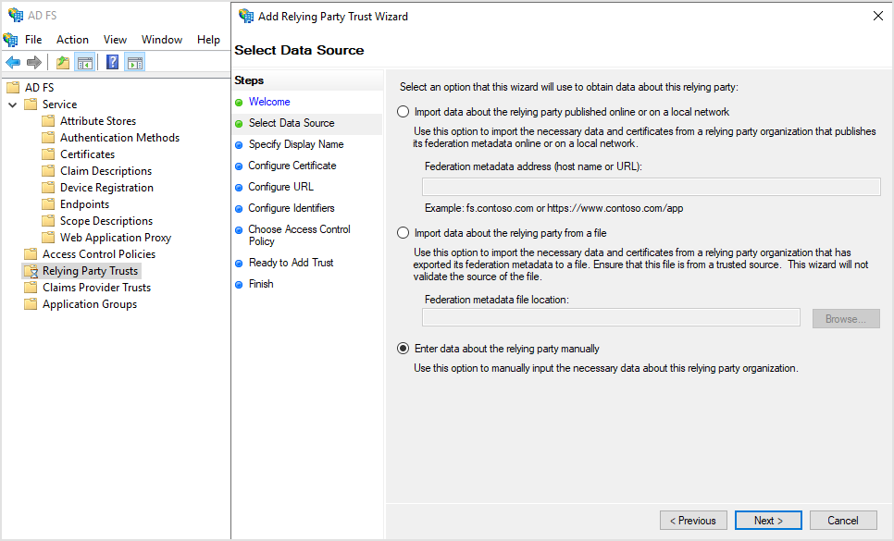Viewport: 894px width, 541px height.
Task: Click the Next button
Action: [x=768, y=520]
